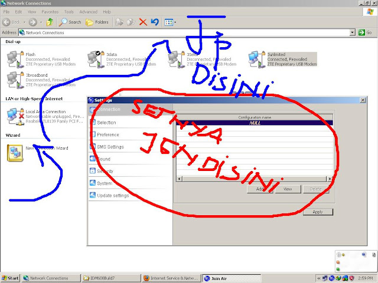Screen dimensions: 378x283
Task: Click the Go button
Action: 365,32
